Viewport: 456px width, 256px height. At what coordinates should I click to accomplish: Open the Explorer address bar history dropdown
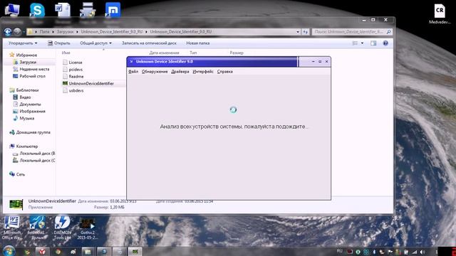pos(298,31)
